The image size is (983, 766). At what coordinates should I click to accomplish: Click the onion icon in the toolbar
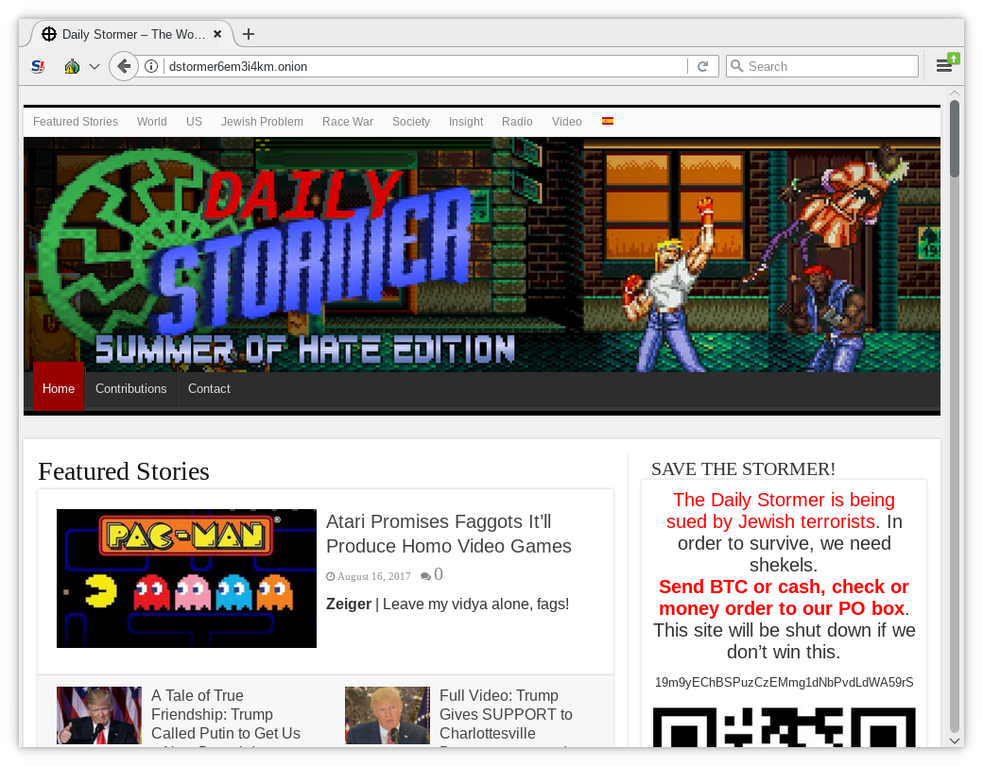71,66
